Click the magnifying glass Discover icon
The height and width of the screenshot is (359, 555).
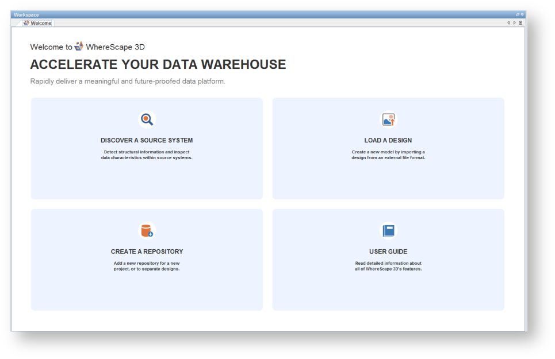click(147, 119)
